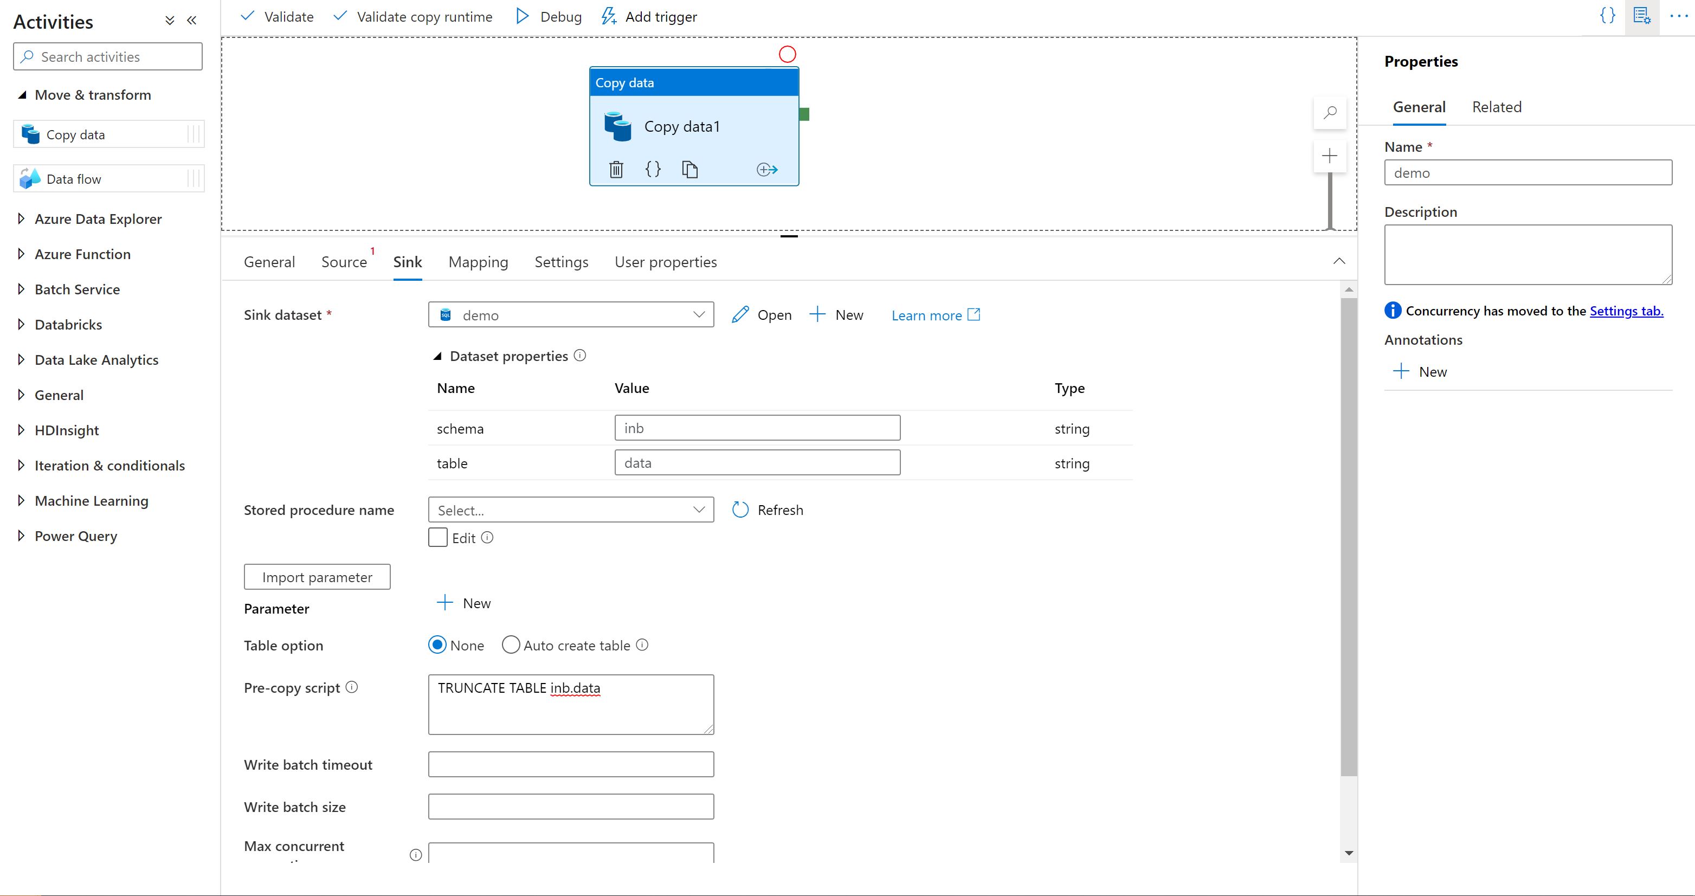Click the Copy data activity icon in sidebar
The width and height of the screenshot is (1695, 896).
pyautogui.click(x=30, y=133)
